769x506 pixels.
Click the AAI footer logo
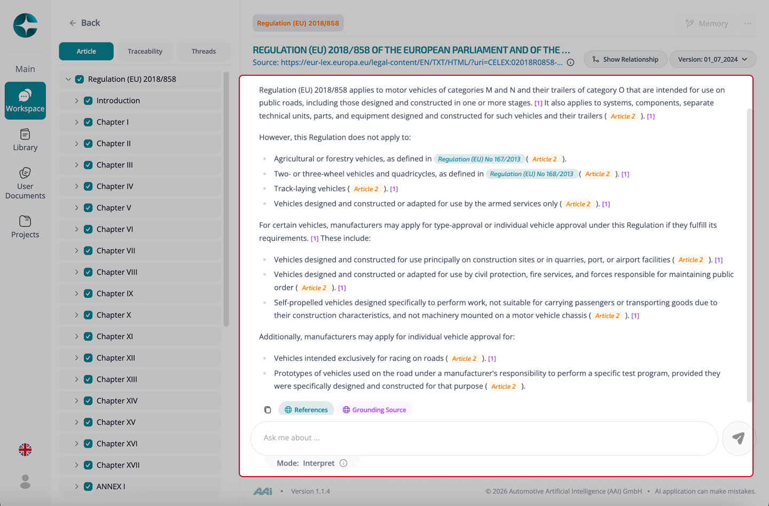(263, 491)
